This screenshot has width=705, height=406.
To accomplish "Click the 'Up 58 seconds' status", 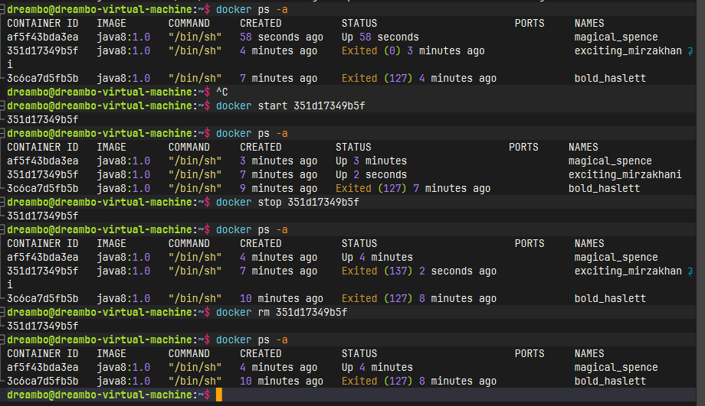I will [380, 37].
